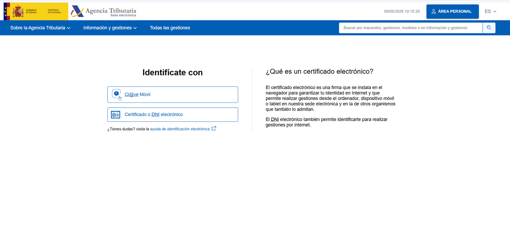Expand Información y gestiones menu
Image resolution: width=510 pixels, height=244 pixels.
click(110, 28)
